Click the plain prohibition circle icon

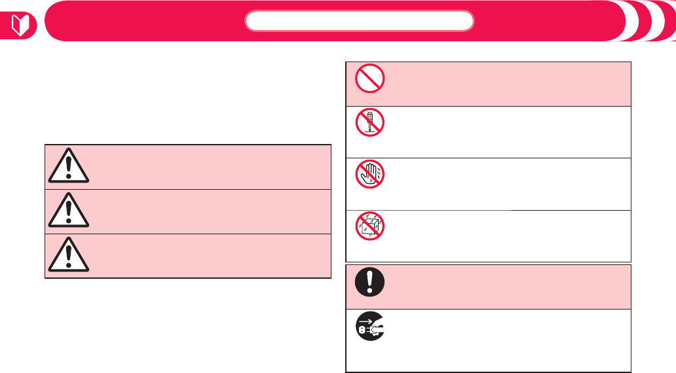point(371,82)
